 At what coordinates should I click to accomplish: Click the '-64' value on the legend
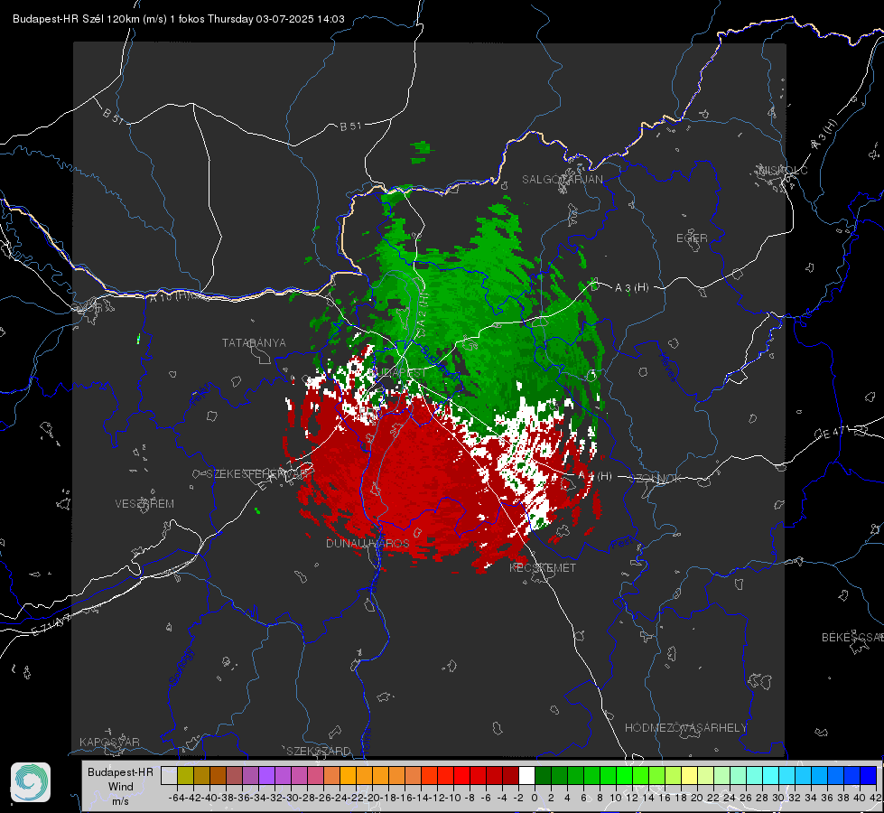tap(176, 798)
